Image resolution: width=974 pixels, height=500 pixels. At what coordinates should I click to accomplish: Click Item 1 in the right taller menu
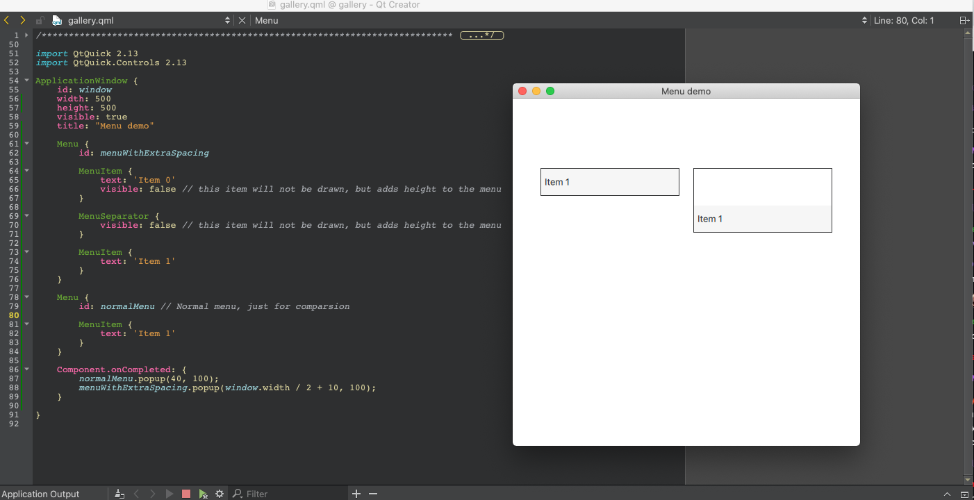[x=762, y=219]
